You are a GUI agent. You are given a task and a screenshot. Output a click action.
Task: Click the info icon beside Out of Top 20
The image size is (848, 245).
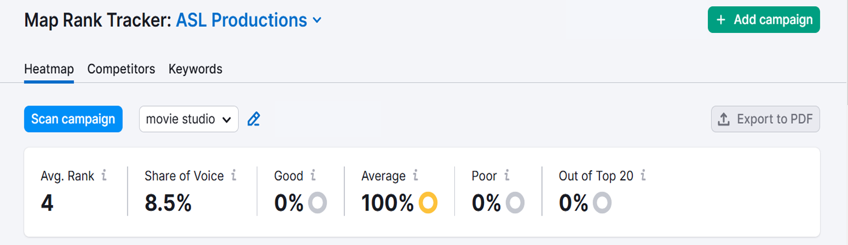point(643,176)
